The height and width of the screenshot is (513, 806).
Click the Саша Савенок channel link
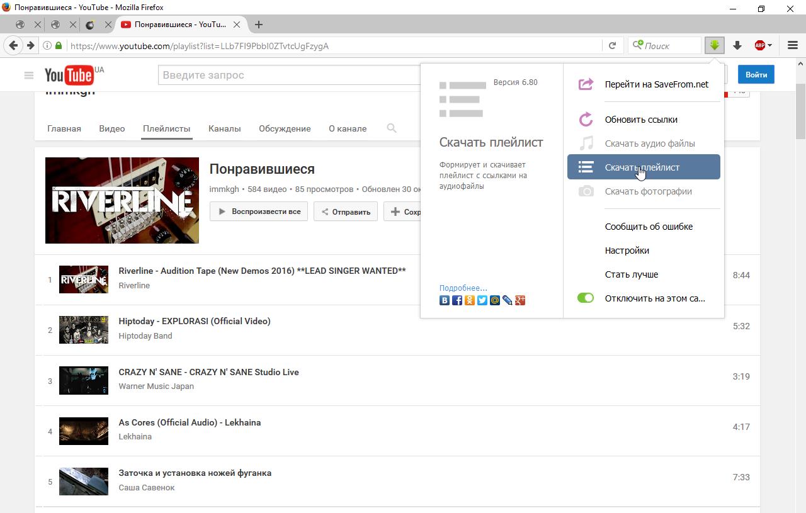coord(147,488)
